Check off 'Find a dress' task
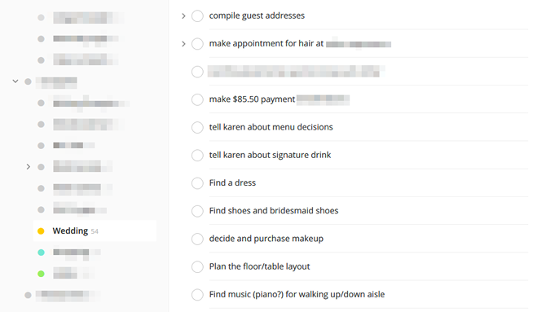This screenshot has width=546, height=312. (197, 183)
